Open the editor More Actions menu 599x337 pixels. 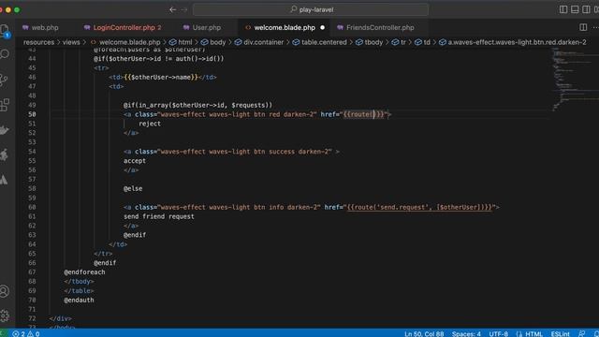coord(595,27)
